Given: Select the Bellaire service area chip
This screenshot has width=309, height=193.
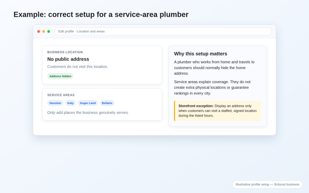Looking at the screenshot, I should pyautogui.click(x=107, y=103).
